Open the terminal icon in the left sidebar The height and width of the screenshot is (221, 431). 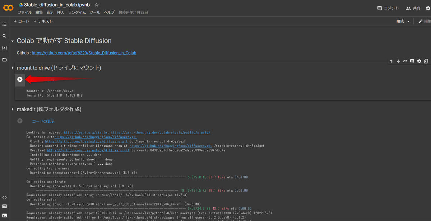[x=4, y=215]
